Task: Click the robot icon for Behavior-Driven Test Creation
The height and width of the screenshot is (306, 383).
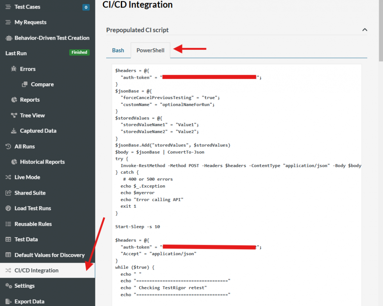Action: (x=8, y=38)
